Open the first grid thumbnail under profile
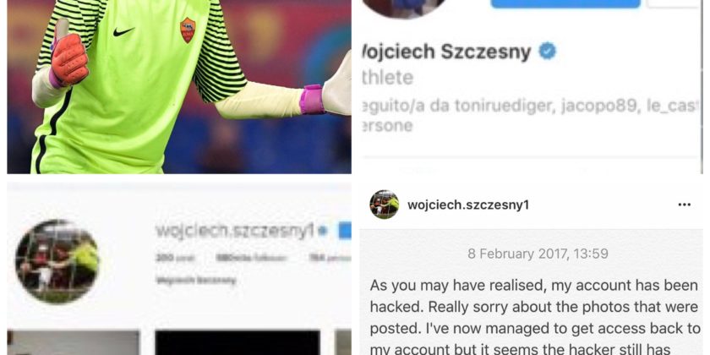This screenshot has height=355, width=710. 74,343
